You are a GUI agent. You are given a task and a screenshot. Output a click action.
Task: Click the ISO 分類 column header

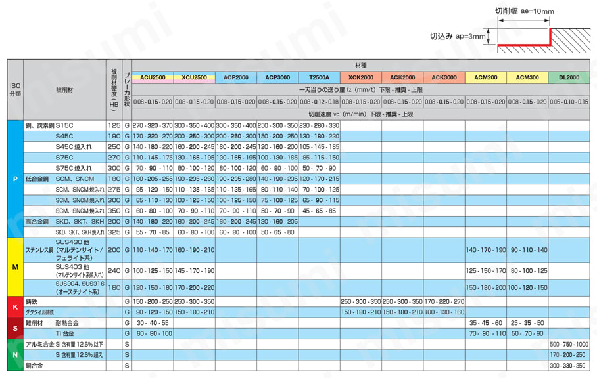coord(15,90)
